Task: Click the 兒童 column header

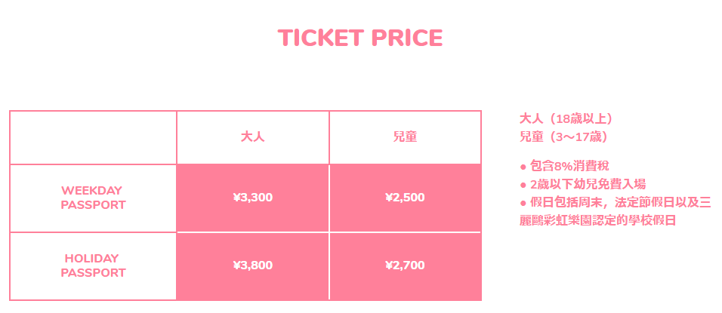Action: [406, 137]
